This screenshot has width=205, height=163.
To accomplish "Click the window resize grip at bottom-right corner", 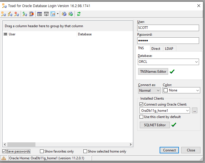I will coord(201,158).
